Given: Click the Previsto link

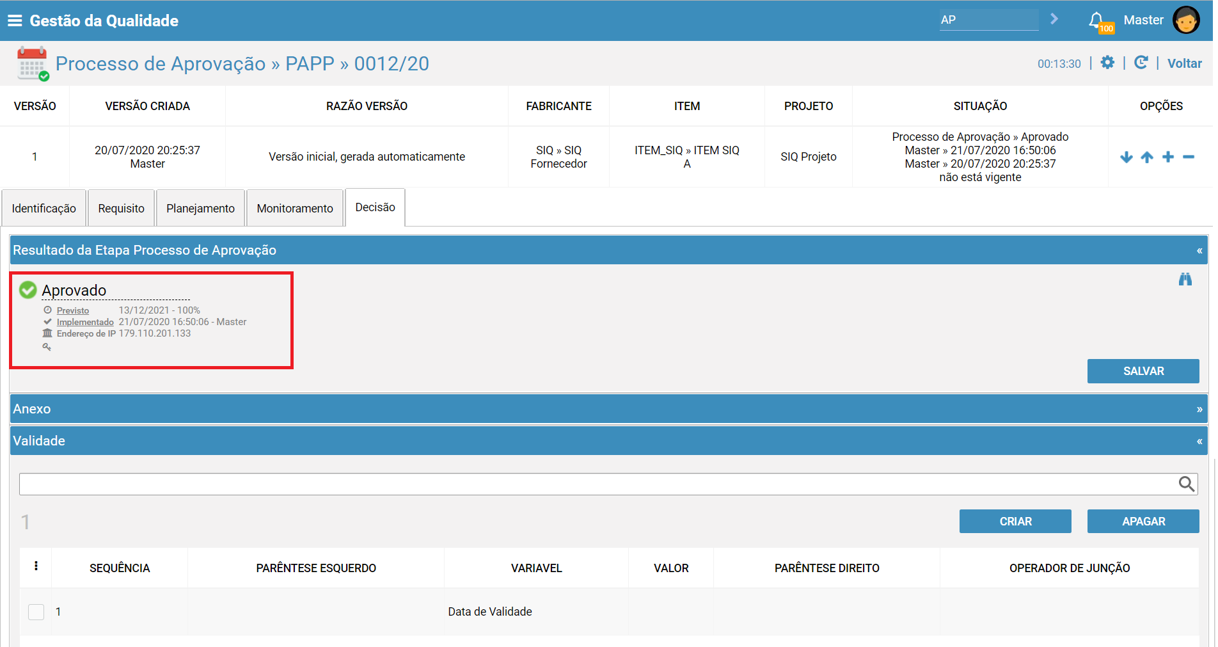Looking at the screenshot, I should click(x=73, y=310).
